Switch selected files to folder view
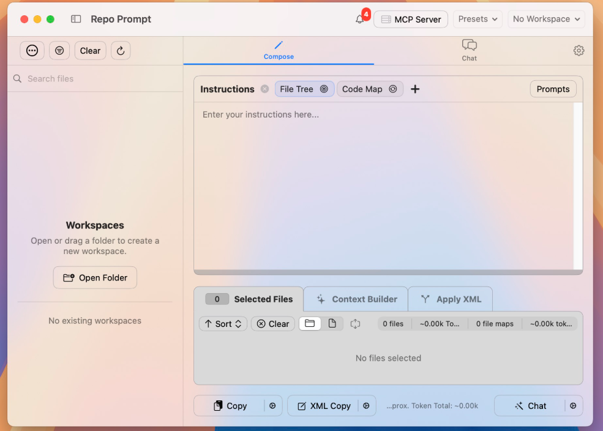The image size is (603, 431). pyautogui.click(x=310, y=324)
